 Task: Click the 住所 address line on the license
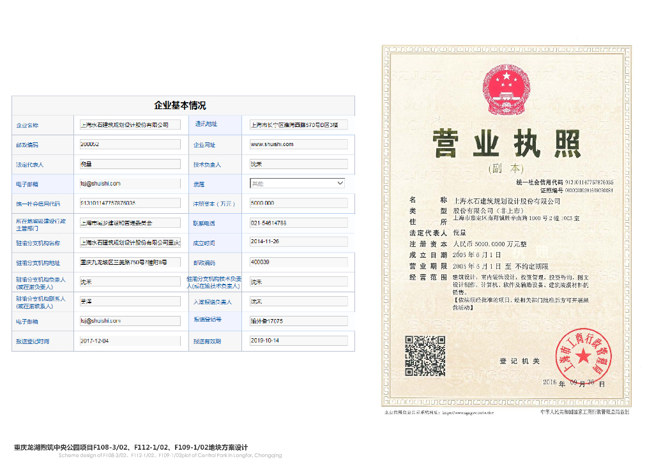[494, 219]
